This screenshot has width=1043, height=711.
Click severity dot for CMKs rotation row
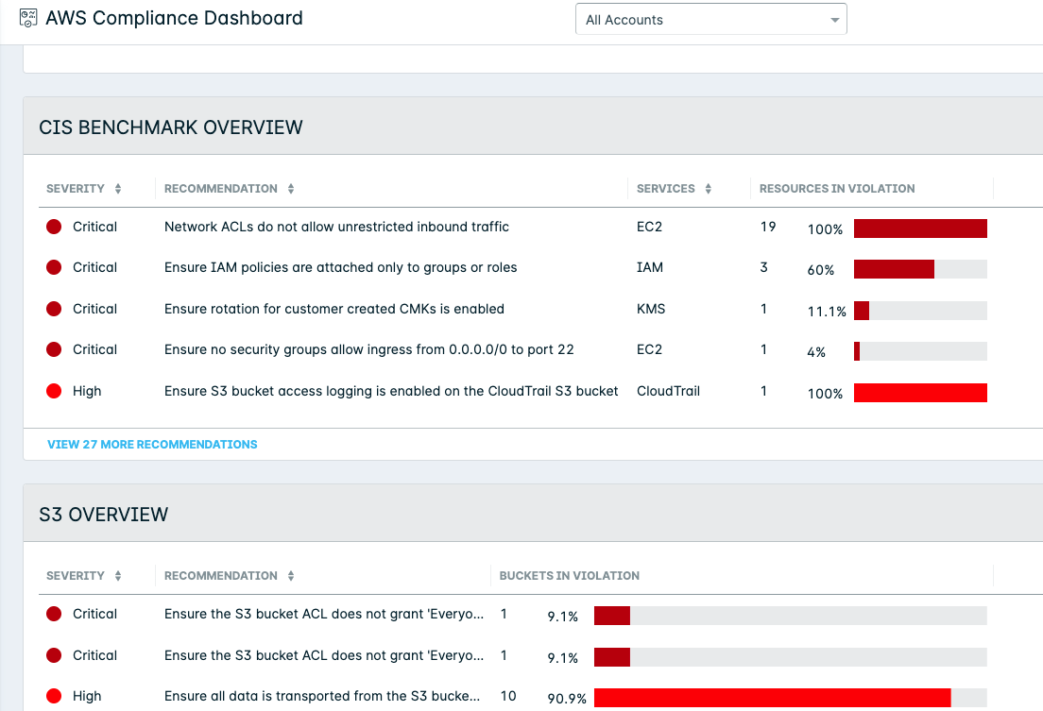coord(54,309)
